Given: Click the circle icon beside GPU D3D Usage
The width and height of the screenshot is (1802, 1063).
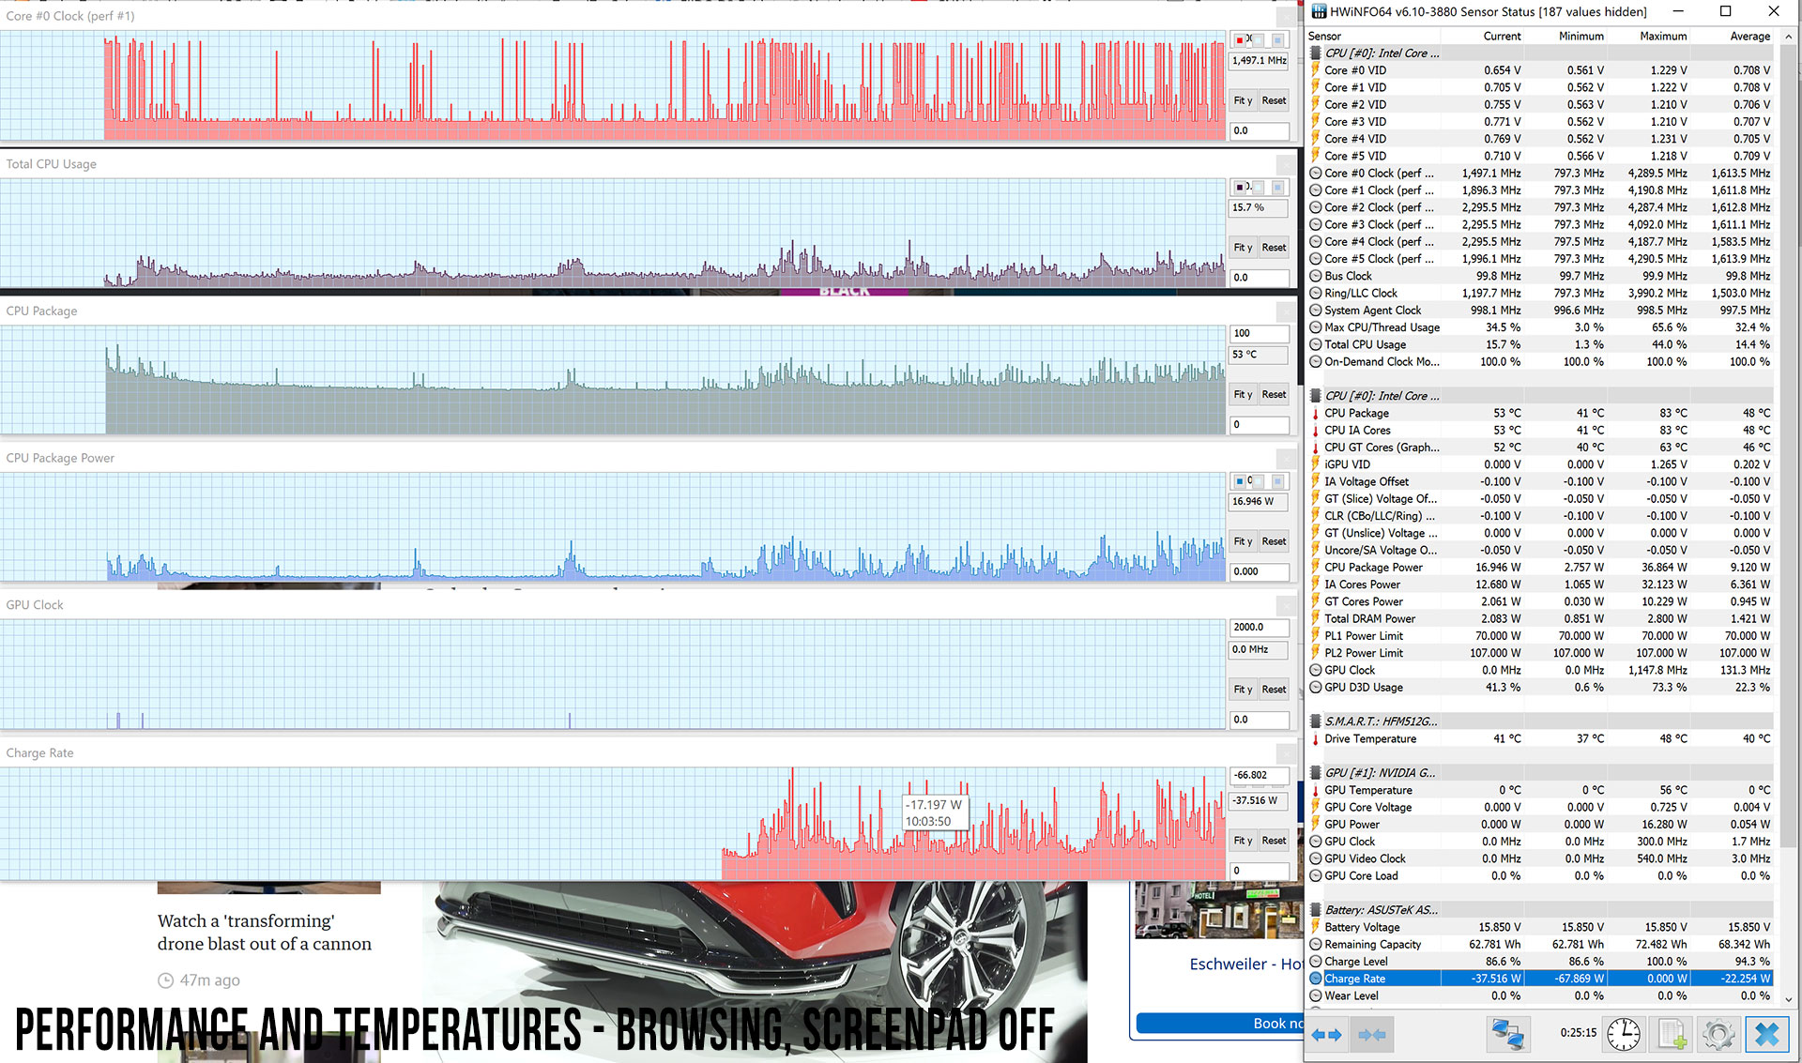Looking at the screenshot, I should tap(1316, 688).
